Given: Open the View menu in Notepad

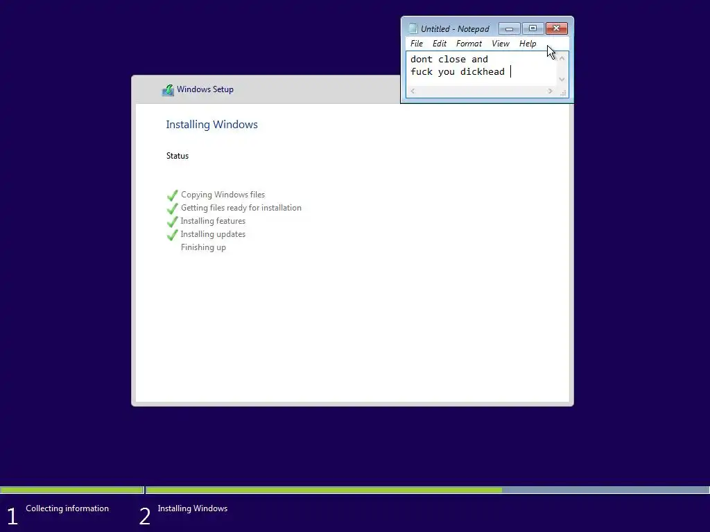Looking at the screenshot, I should (501, 44).
